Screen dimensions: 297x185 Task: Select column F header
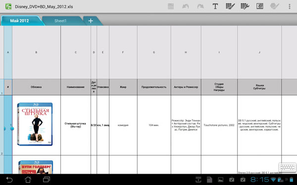pyautogui.click(x=123, y=52)
